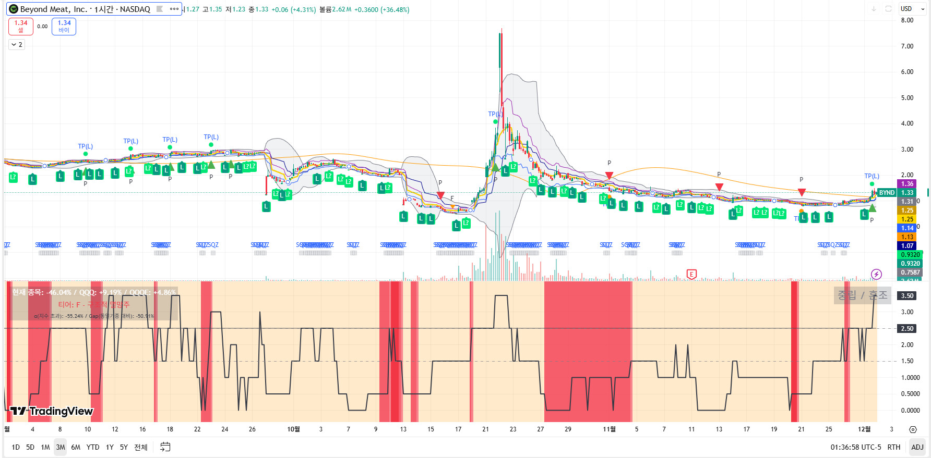Screen dimensions: 931x458
Task: Click the 3.50 indicator value label
Action: [x=907, y=296]
